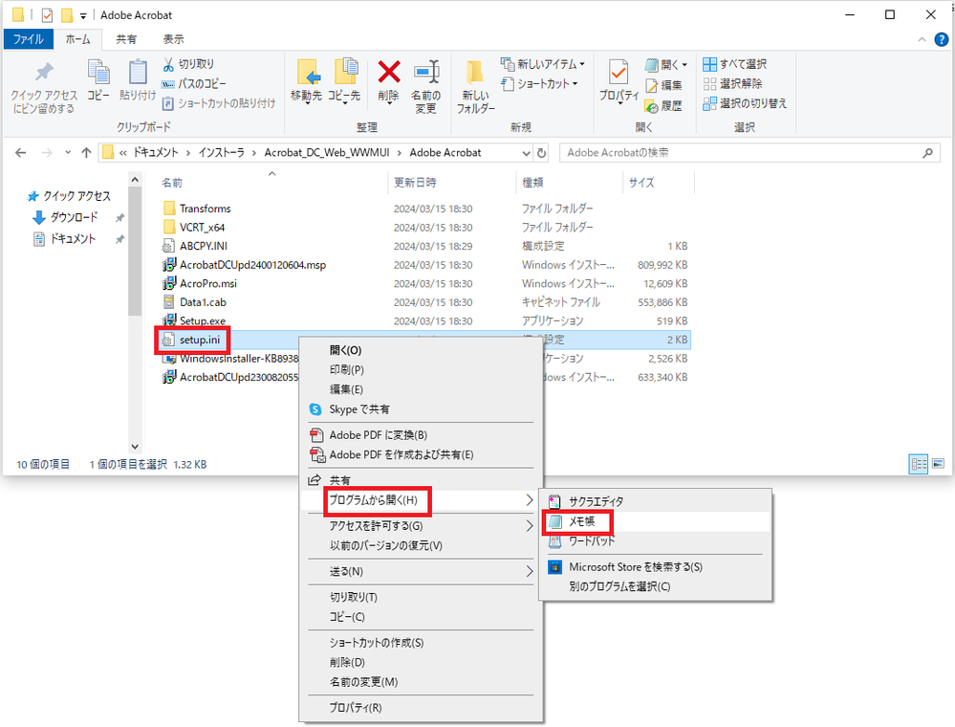Toggle details view button in status bar
This screenshot has width=955, height=727.
pos(918,464)
